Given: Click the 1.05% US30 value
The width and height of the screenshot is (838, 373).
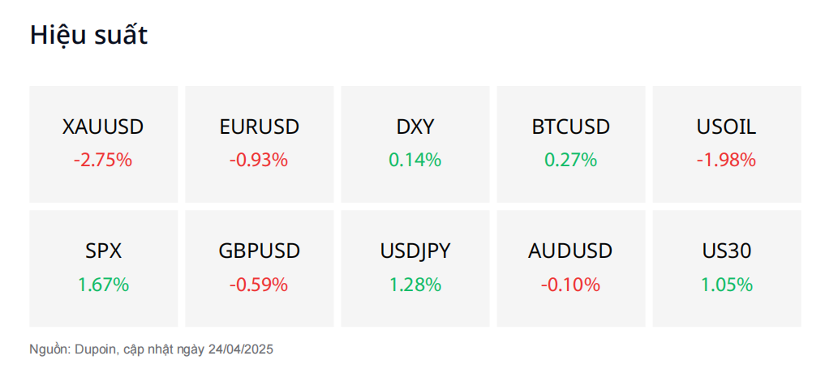Looking at the screenshot, I should point(727,285).
